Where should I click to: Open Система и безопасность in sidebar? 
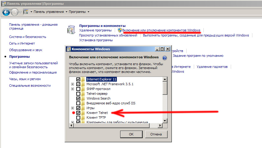[x=27, y=37]
